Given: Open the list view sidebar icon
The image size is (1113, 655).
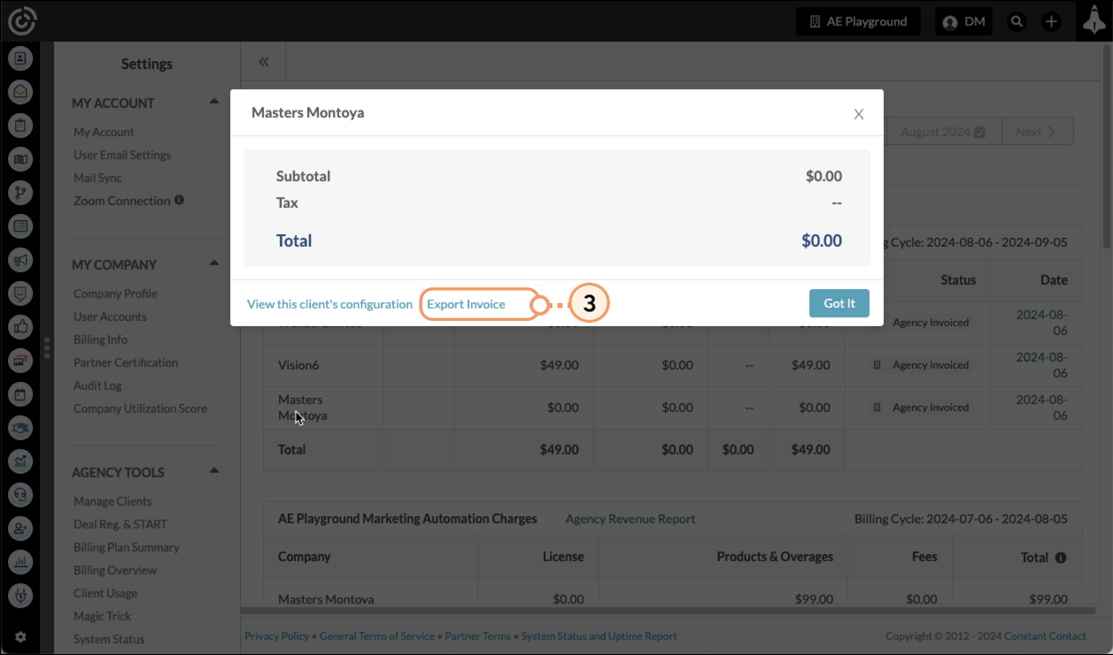Looking at the screenshot, I should [20, 226].
